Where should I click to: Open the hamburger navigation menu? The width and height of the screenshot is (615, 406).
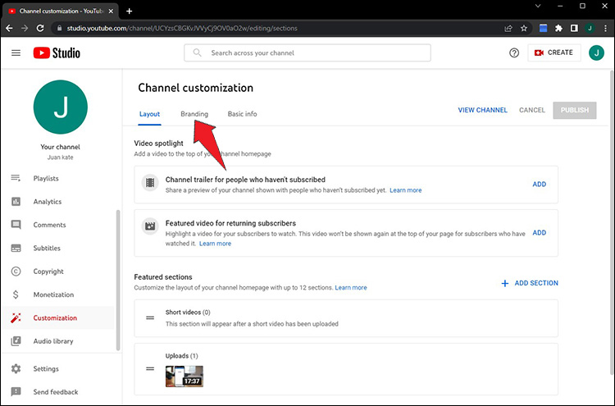point(16,52)
